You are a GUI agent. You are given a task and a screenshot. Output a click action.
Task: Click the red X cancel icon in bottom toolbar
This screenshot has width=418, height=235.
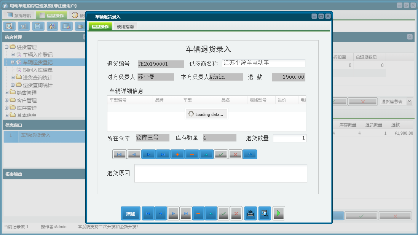(236, 213)
